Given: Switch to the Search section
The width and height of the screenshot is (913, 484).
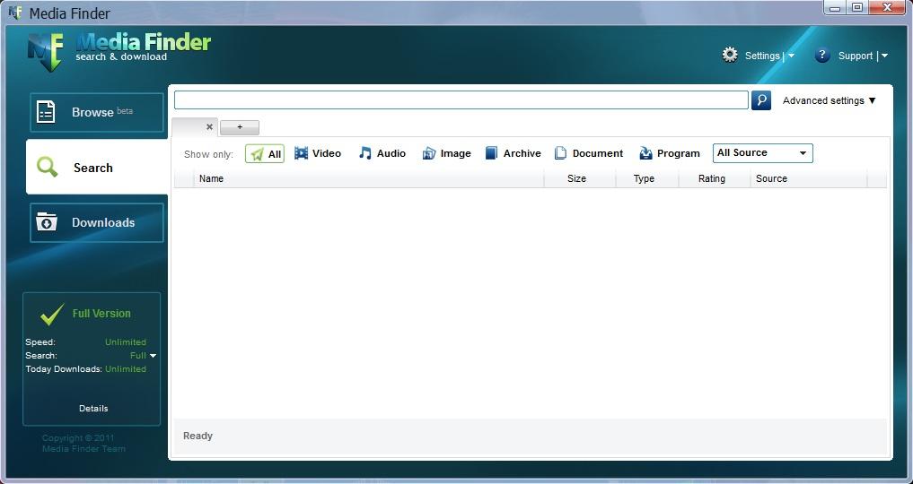Looking at the screenshot, I should click(97, 168).
